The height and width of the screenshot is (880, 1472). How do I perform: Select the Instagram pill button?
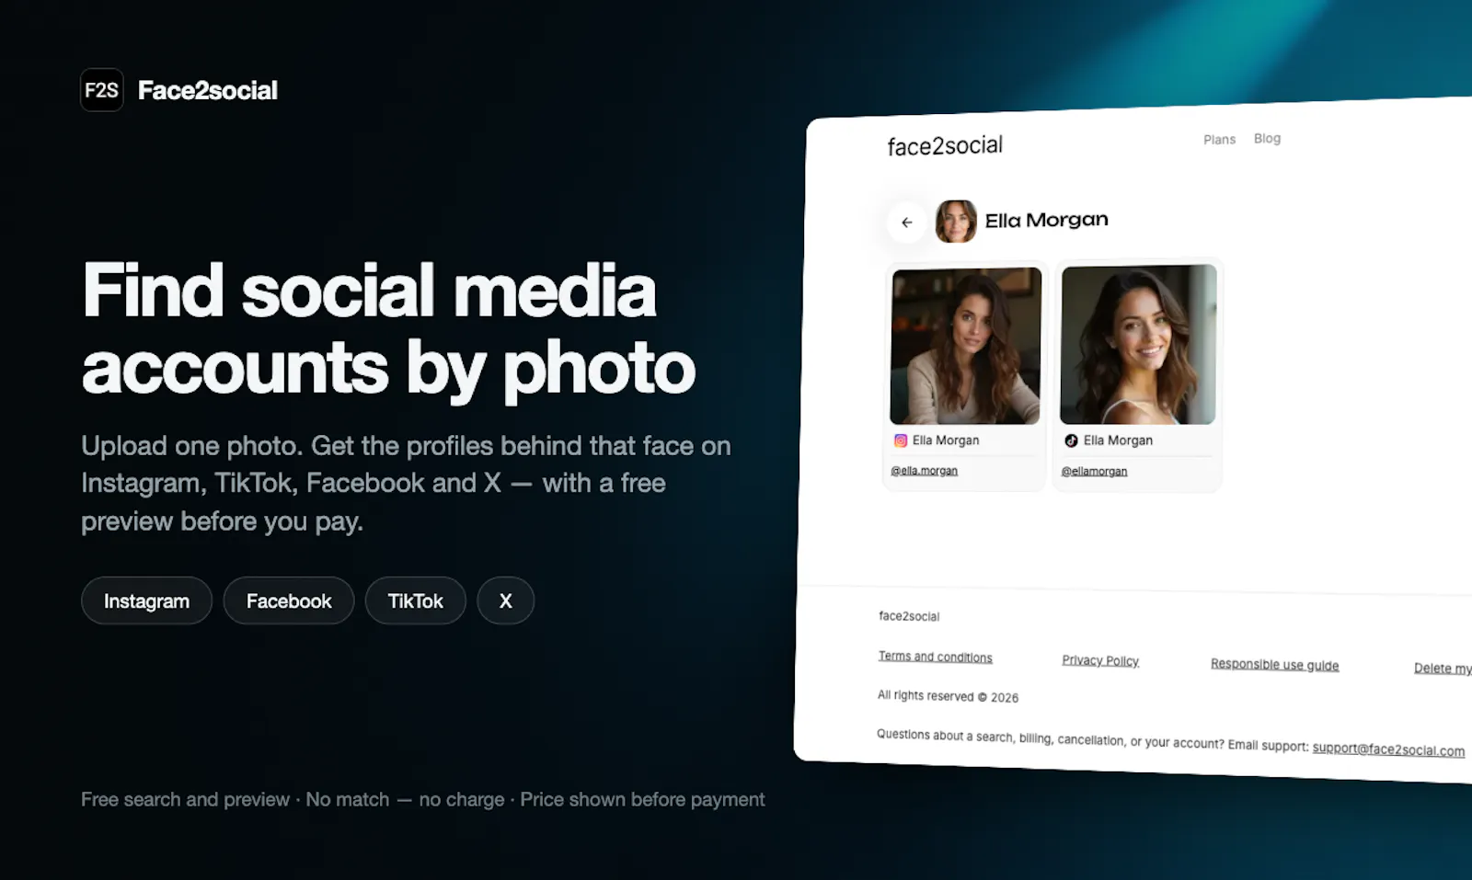[x=147, y=600]
